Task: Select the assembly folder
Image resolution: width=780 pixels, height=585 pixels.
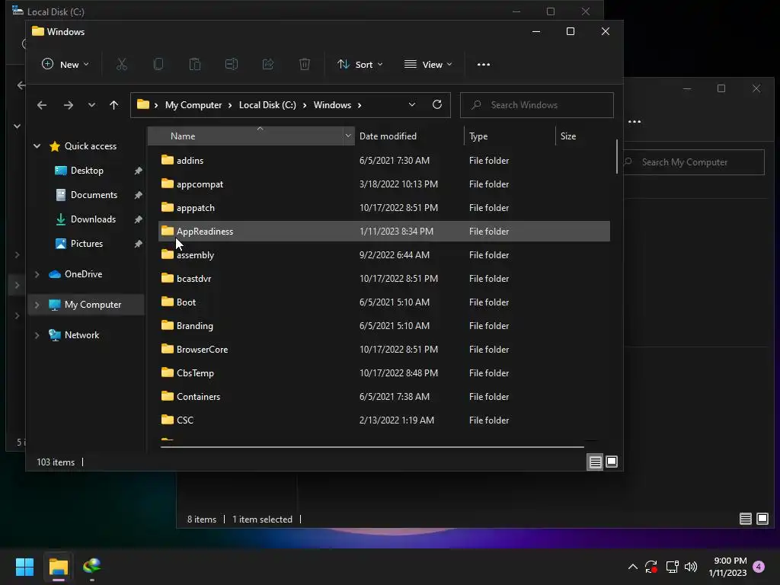Action: click(384, 255)
